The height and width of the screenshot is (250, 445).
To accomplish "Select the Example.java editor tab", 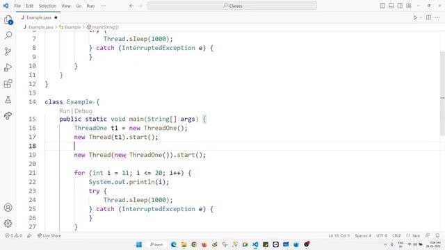I will (x=39, y=17).
